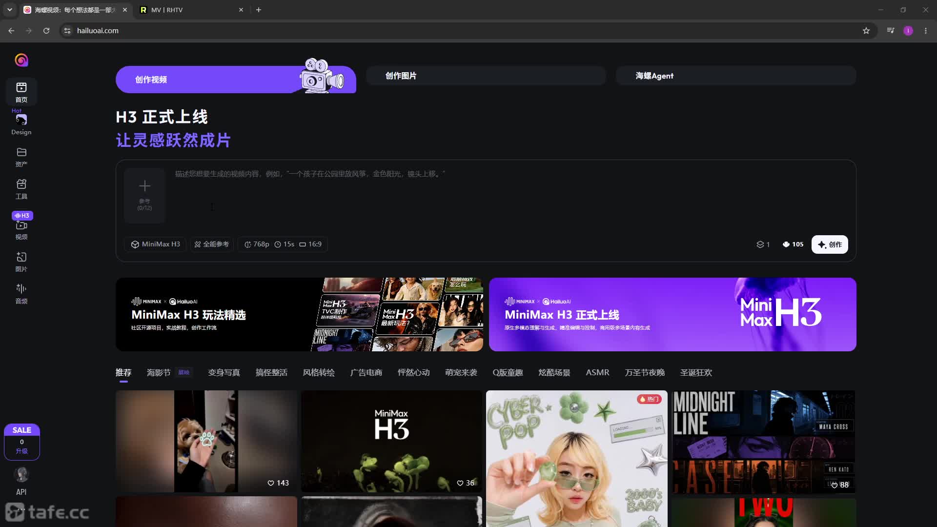Add a reference image via plus box
The image size is (937, 527).
pyautogui.click(x=144, y=195)
